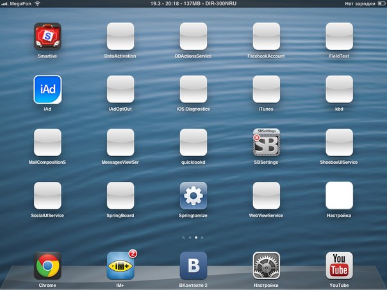This screenshot has height=290, width=387.
Task: Open iOS Diagnostics app
Action: pyautogui.click(x=193, y=89)
